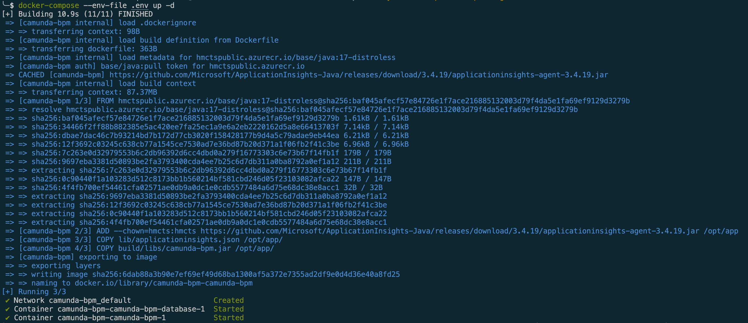Click the $ prompt symbol
Image resolution: width=748 pixels, height=323 pixels.
coord(12,6)
